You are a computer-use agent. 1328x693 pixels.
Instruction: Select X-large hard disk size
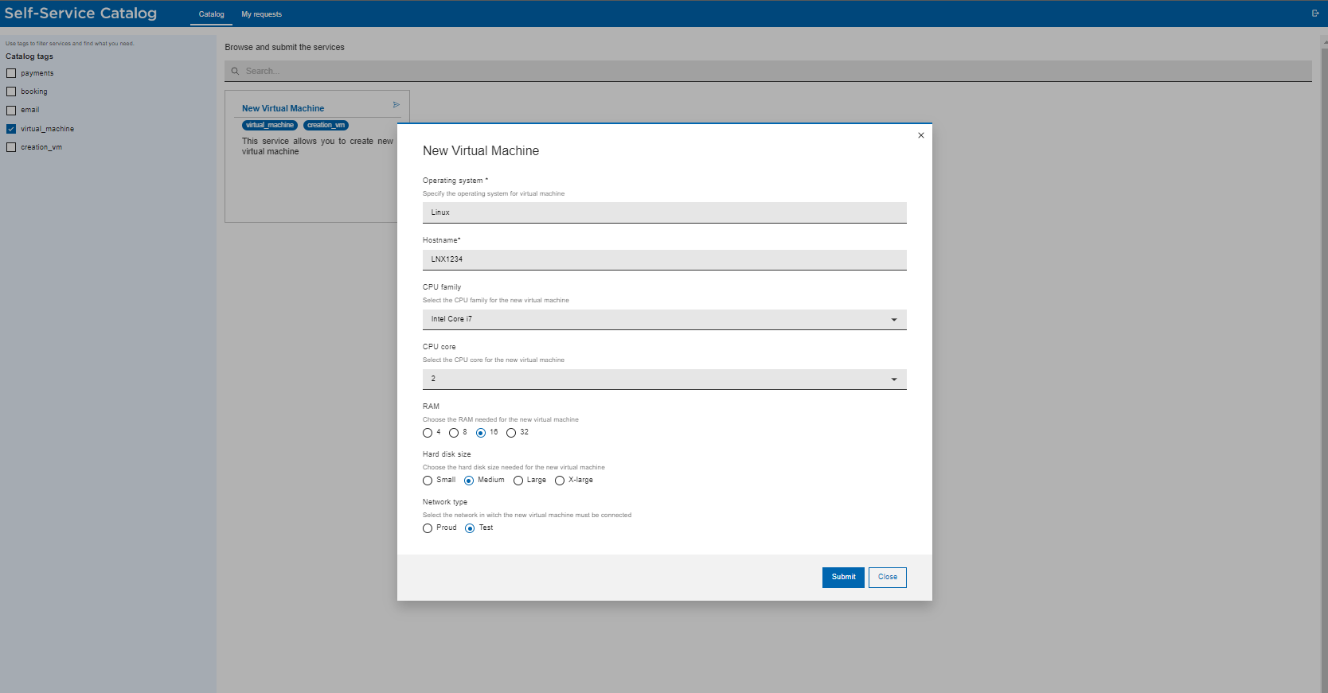(x=560, y=481)
